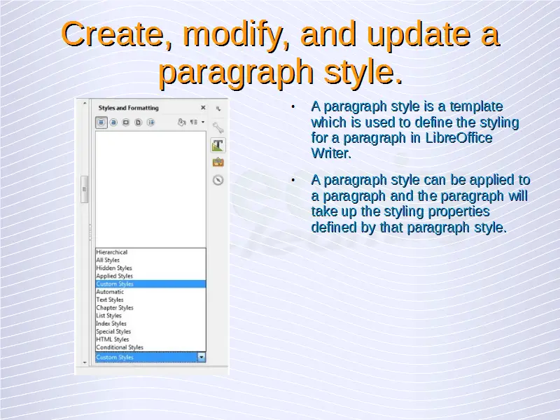The image size is (560, 420).
Task: Click the sidebar vertical scrollbar handle
Action: (x=84, y=189)
